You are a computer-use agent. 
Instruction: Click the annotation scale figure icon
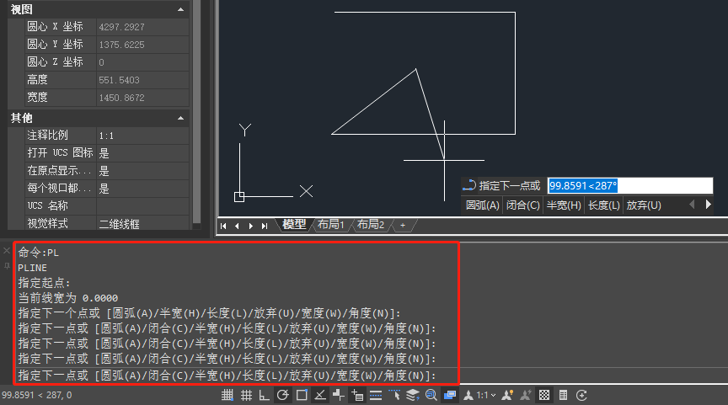(468, 395)
